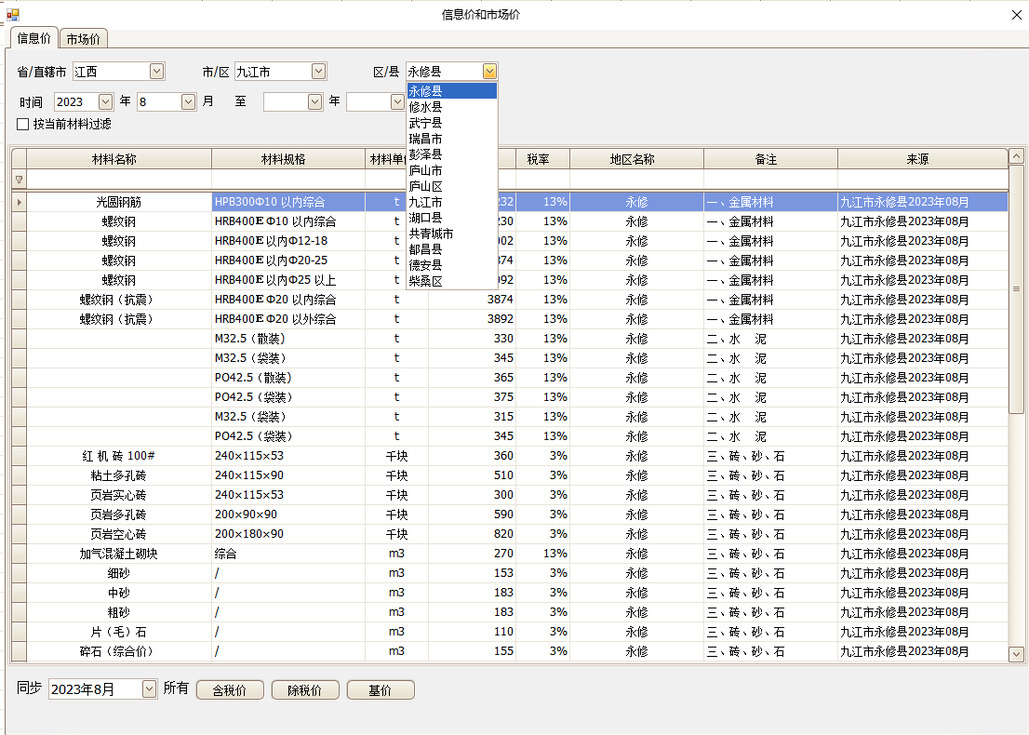1029x735 pixels.
Task: Click the table scrollbar down arrow
Action: (1016, 654)
